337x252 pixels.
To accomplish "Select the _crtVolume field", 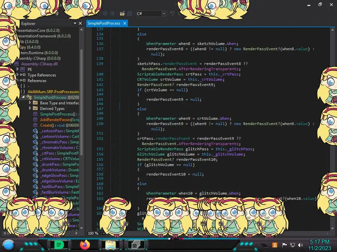I will coord(59,158).
